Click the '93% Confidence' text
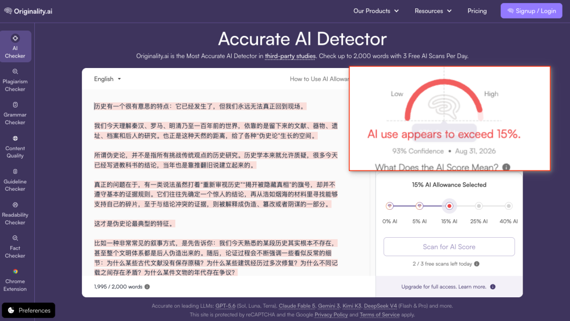570x321 pixels. 417,151
